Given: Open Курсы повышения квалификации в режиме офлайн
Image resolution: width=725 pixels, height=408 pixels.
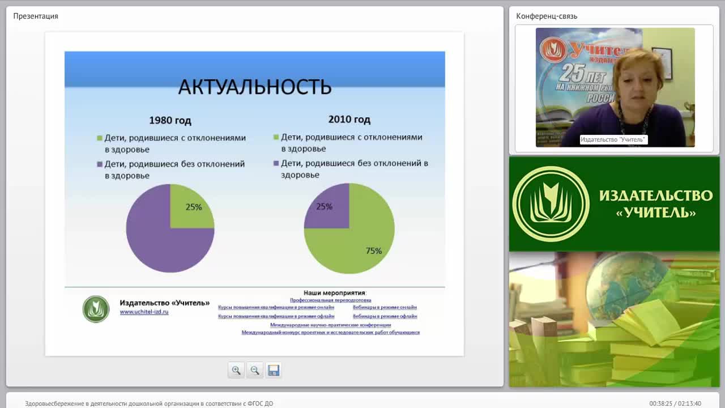Looking at the screenshot, I should click(x=276, y=316).
